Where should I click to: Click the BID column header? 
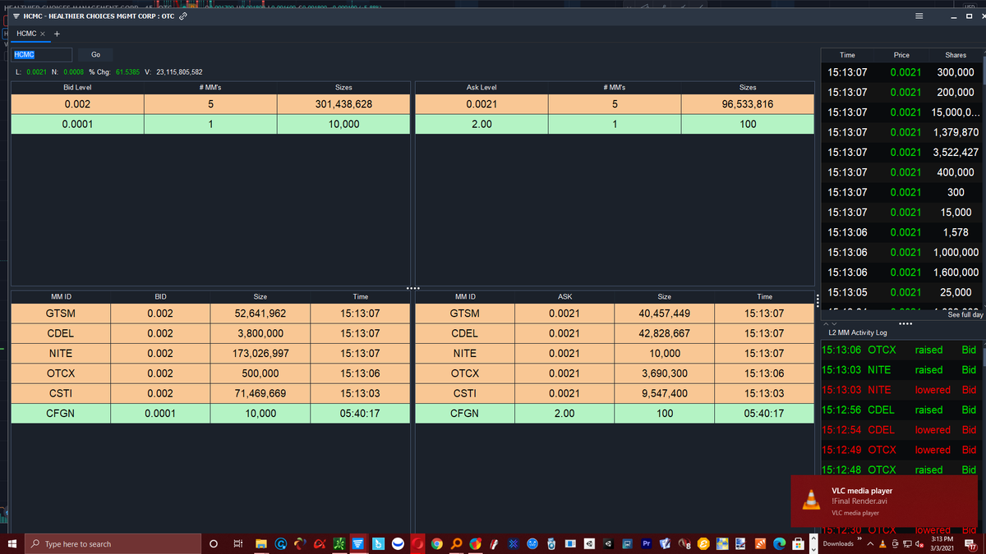(x=160, y=296)
